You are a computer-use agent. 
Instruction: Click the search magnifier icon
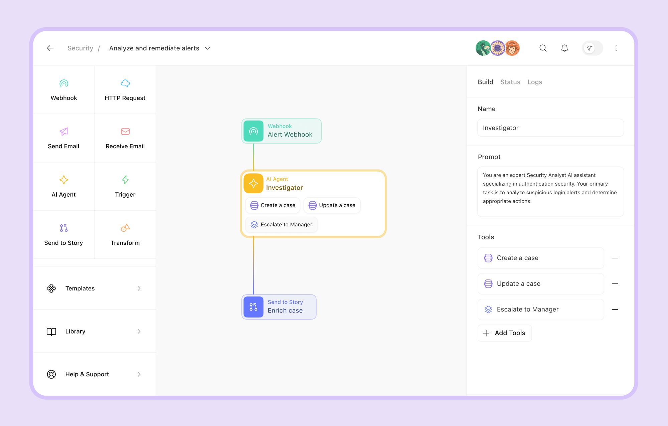click(543, 48)
